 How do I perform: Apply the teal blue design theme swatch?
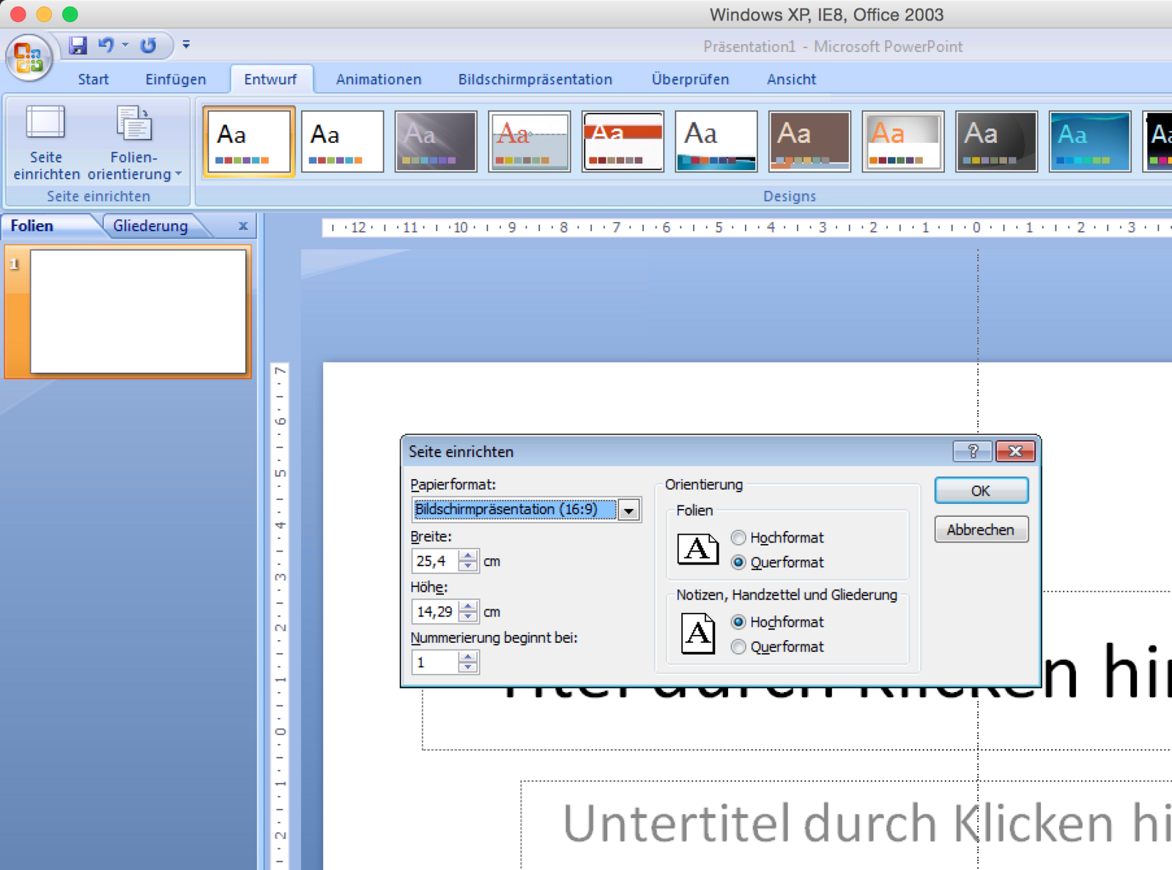pyautogui.click(x=1089, y=141)
